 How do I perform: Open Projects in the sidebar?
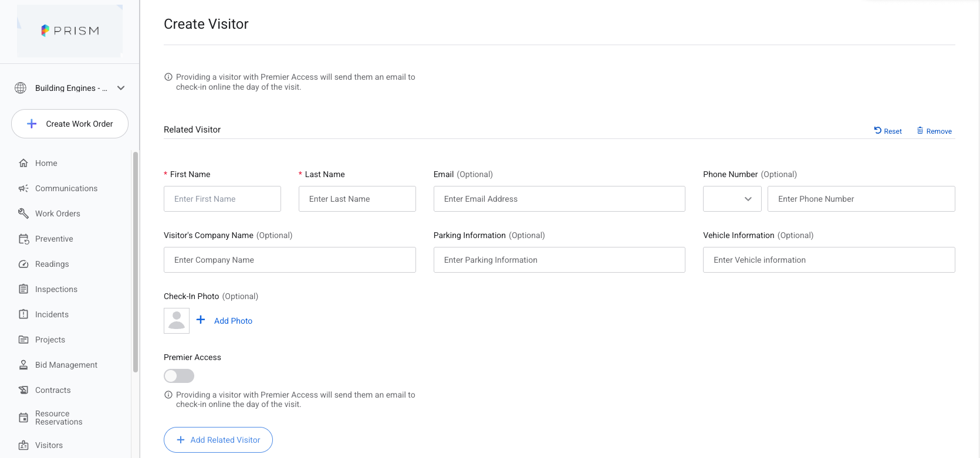50,340
